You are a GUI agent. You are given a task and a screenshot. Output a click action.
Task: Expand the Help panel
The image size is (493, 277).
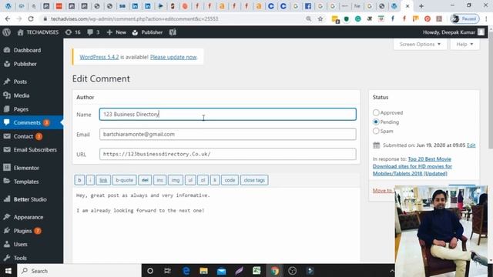pyautogui.click(x=464, y=45)
